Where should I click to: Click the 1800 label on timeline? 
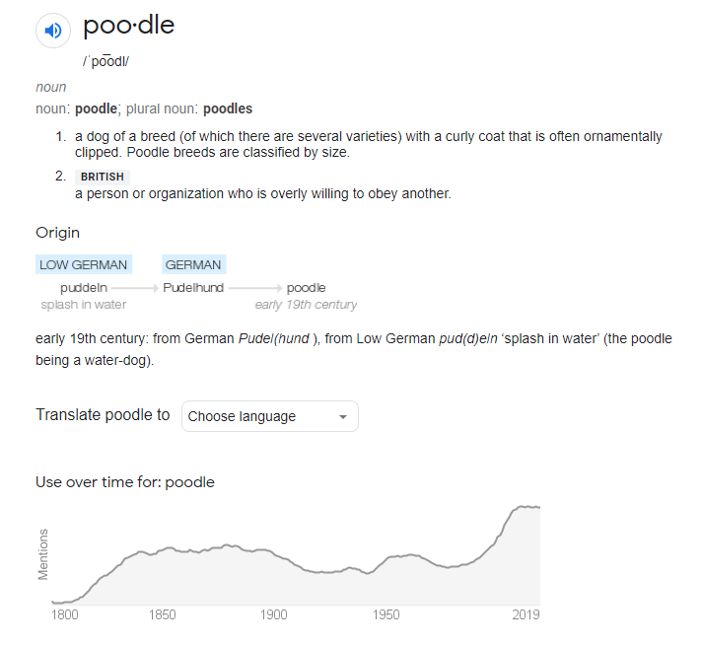(63, 615)
